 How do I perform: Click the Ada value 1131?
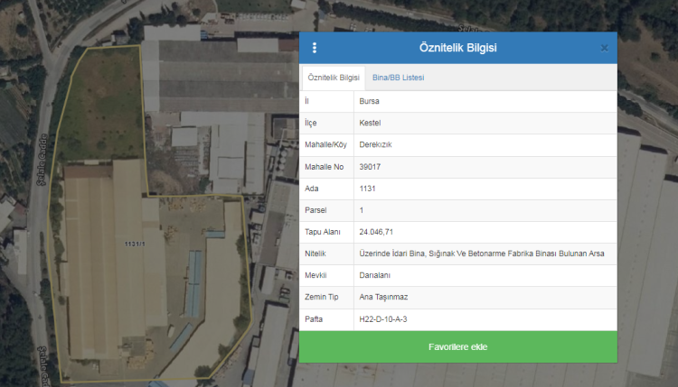tap(367, 189)
